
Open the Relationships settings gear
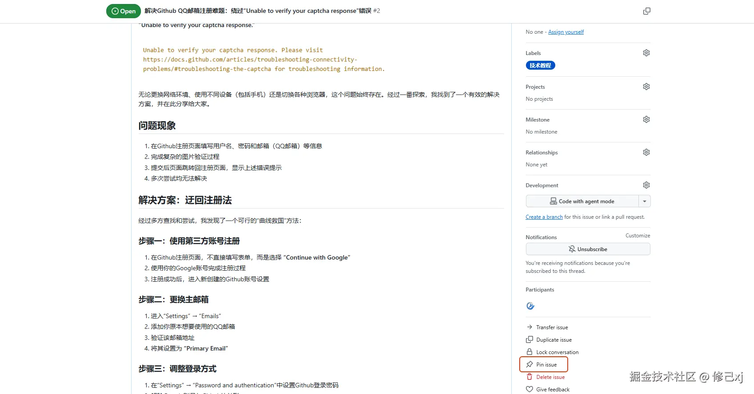646,152
